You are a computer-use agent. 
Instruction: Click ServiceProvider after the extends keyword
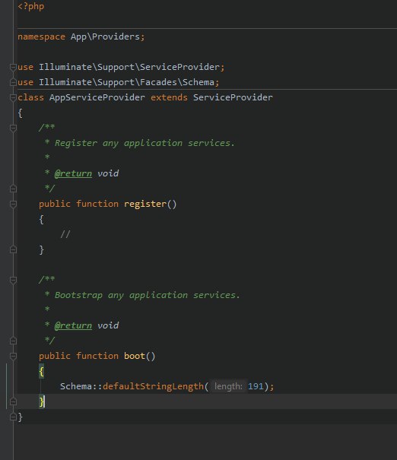pos(233,97)
